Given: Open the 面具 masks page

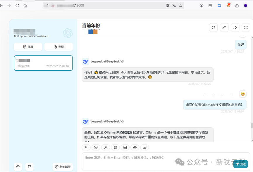Looking at the screenshot, I should point(28,47).
